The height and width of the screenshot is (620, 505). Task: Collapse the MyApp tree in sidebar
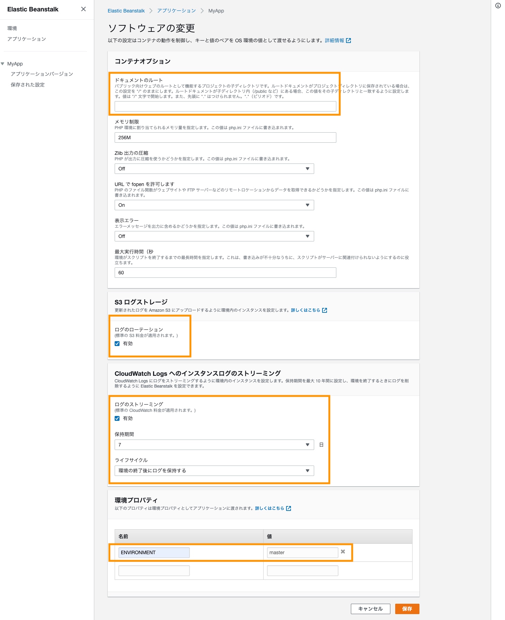click(x=3, y=64)
